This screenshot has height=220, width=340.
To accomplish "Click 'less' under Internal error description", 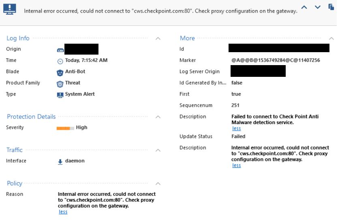I will (x=236, y=165).
